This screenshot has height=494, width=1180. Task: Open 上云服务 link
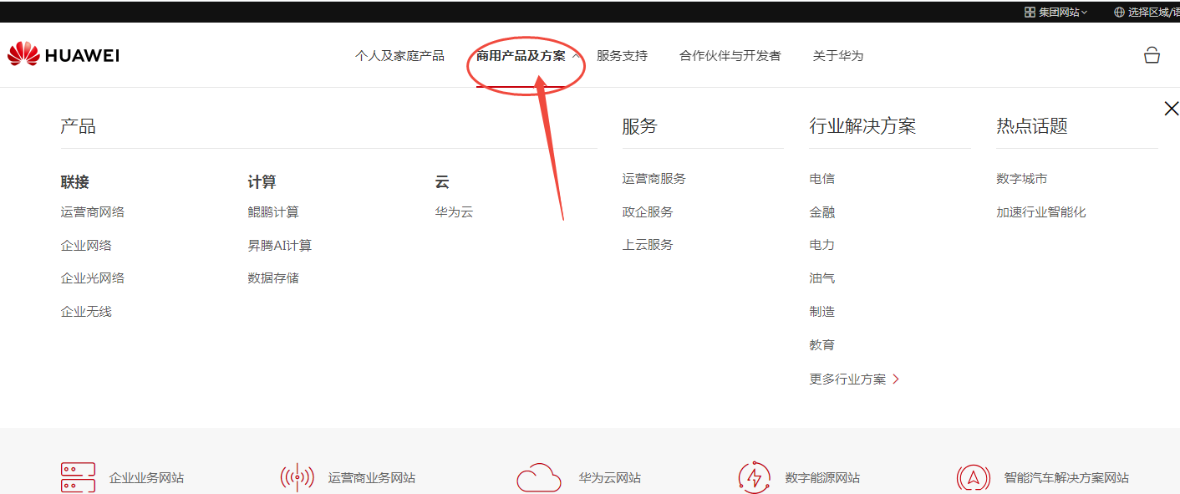(648, 244)
